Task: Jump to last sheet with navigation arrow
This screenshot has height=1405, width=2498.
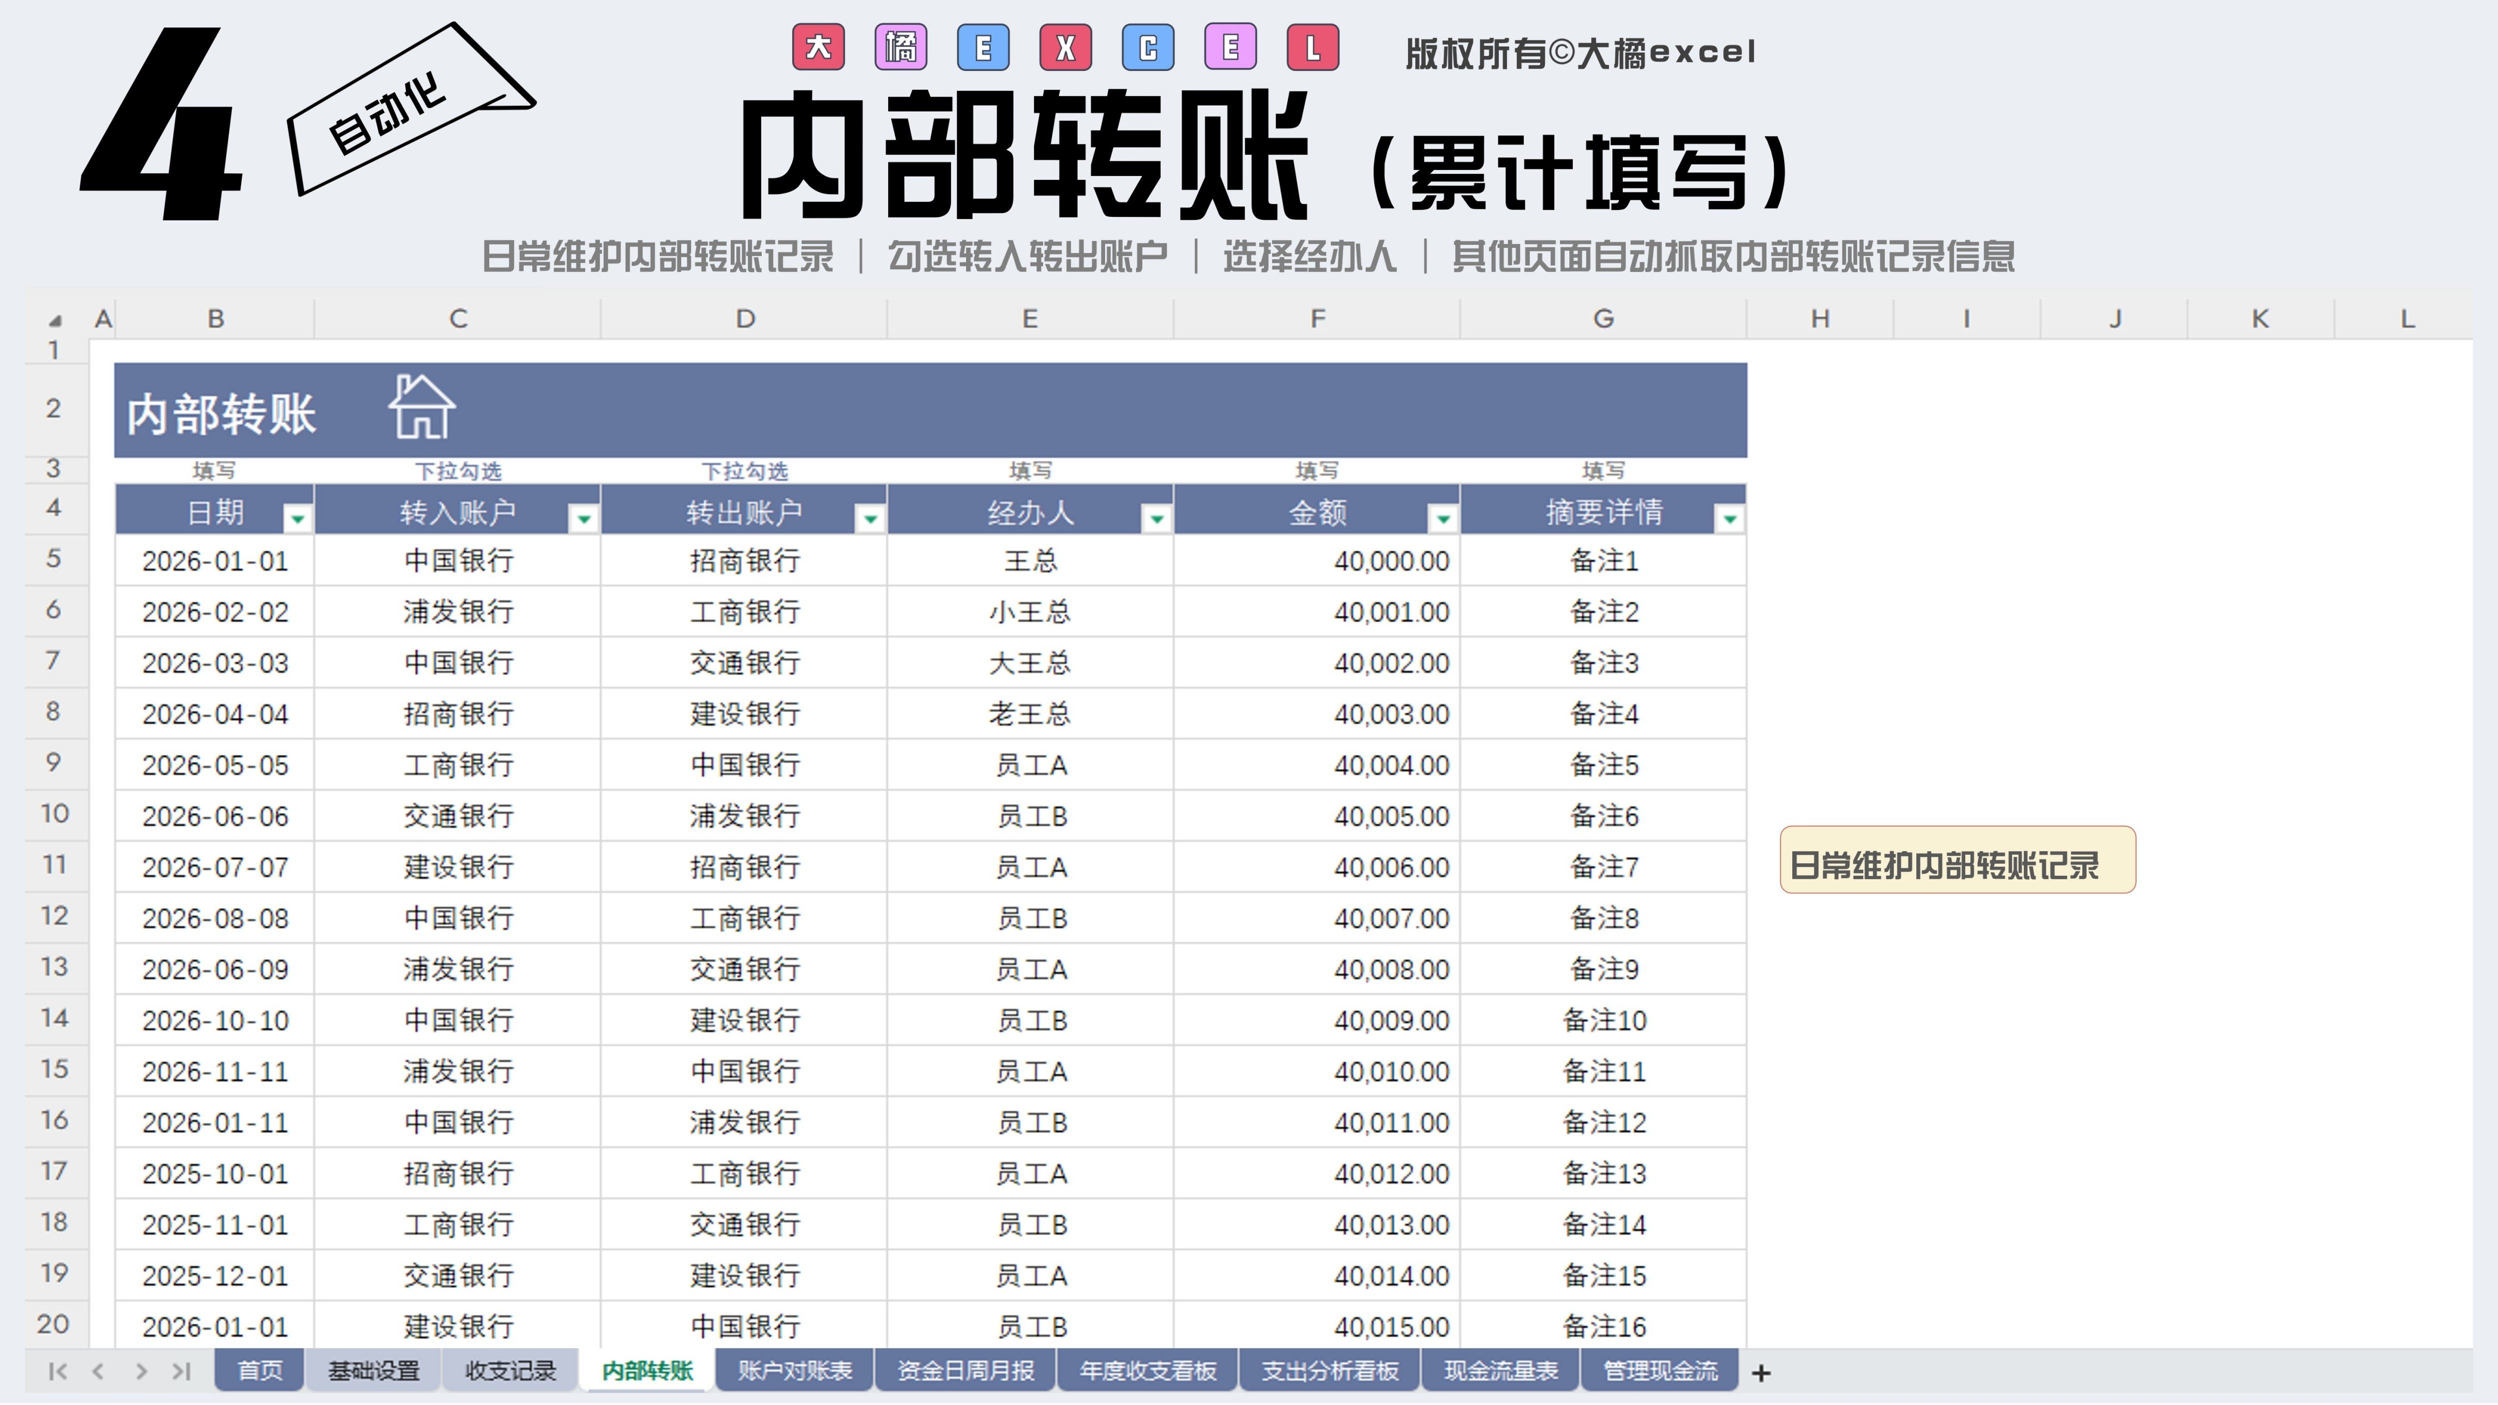Action: (x=181, y=1371)
